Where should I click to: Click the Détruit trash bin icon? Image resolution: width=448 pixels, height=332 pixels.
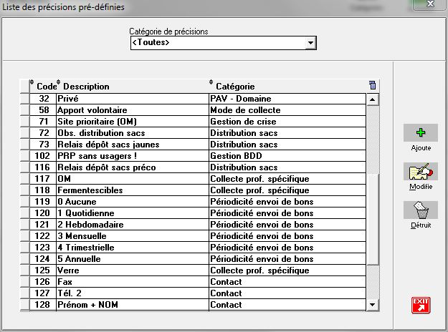pyautogui.click(x=421, y=210)
